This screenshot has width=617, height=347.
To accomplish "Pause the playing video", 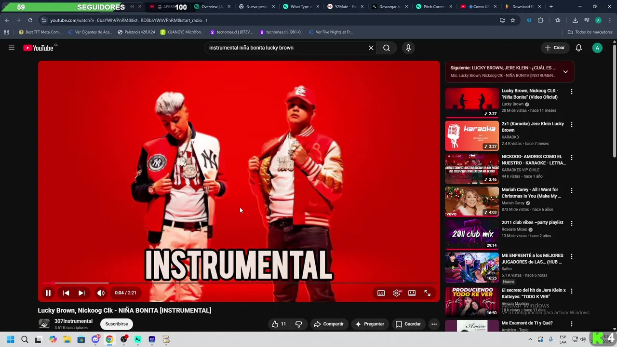I will click(48, 293).
